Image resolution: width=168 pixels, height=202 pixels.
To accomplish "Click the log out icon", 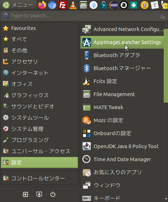I will point(26,194).
